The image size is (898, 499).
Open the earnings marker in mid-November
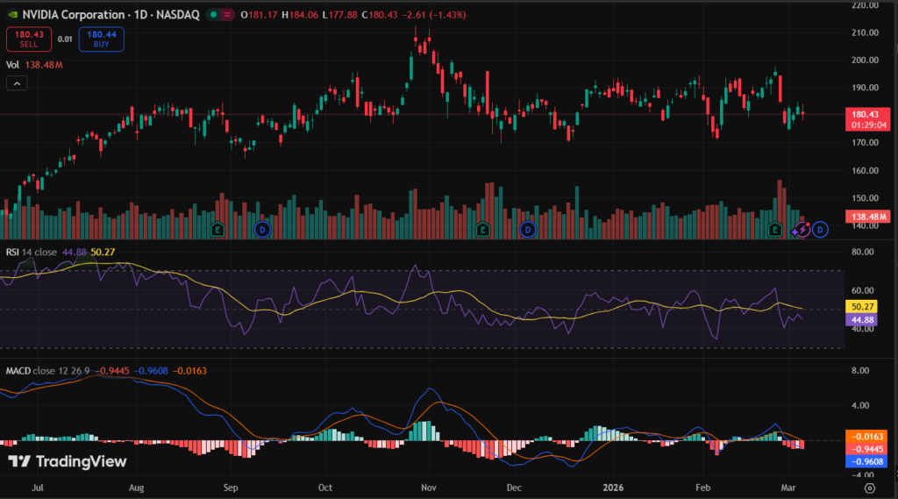[481, 230]
